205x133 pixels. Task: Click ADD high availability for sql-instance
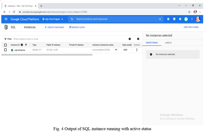pos(125,50)
